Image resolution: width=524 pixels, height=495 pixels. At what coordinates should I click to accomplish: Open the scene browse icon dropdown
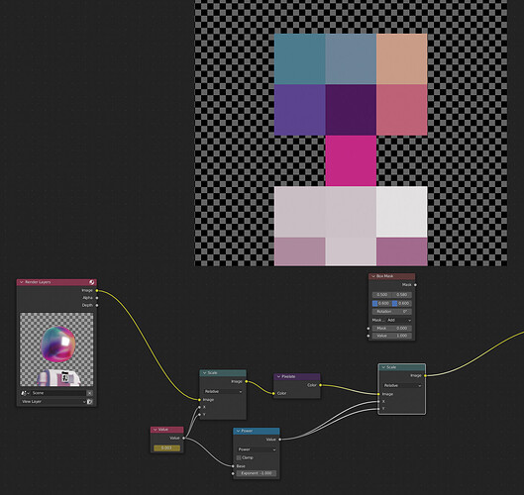tap(25, 393)
